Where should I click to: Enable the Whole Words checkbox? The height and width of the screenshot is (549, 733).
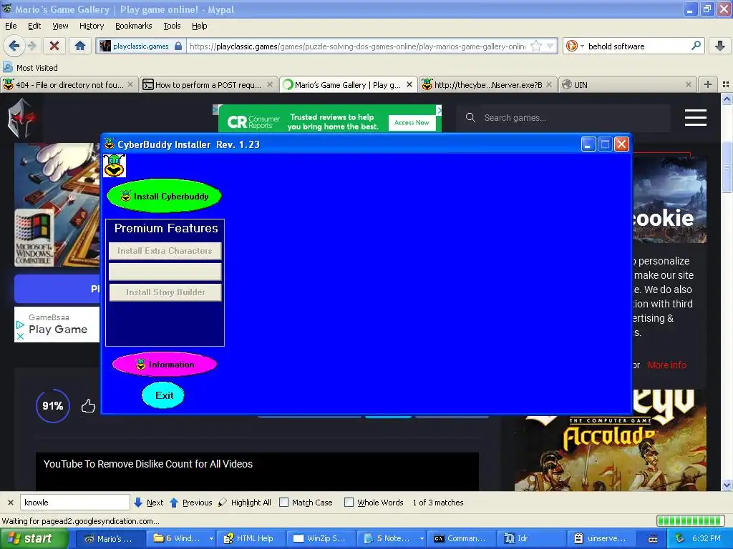coord(349,503)
